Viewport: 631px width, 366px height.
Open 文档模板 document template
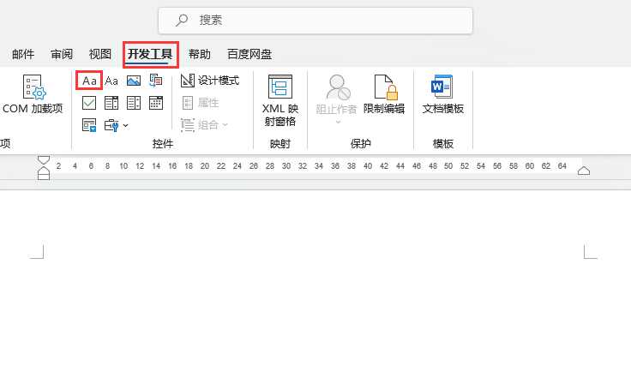(x=442, y=94)
